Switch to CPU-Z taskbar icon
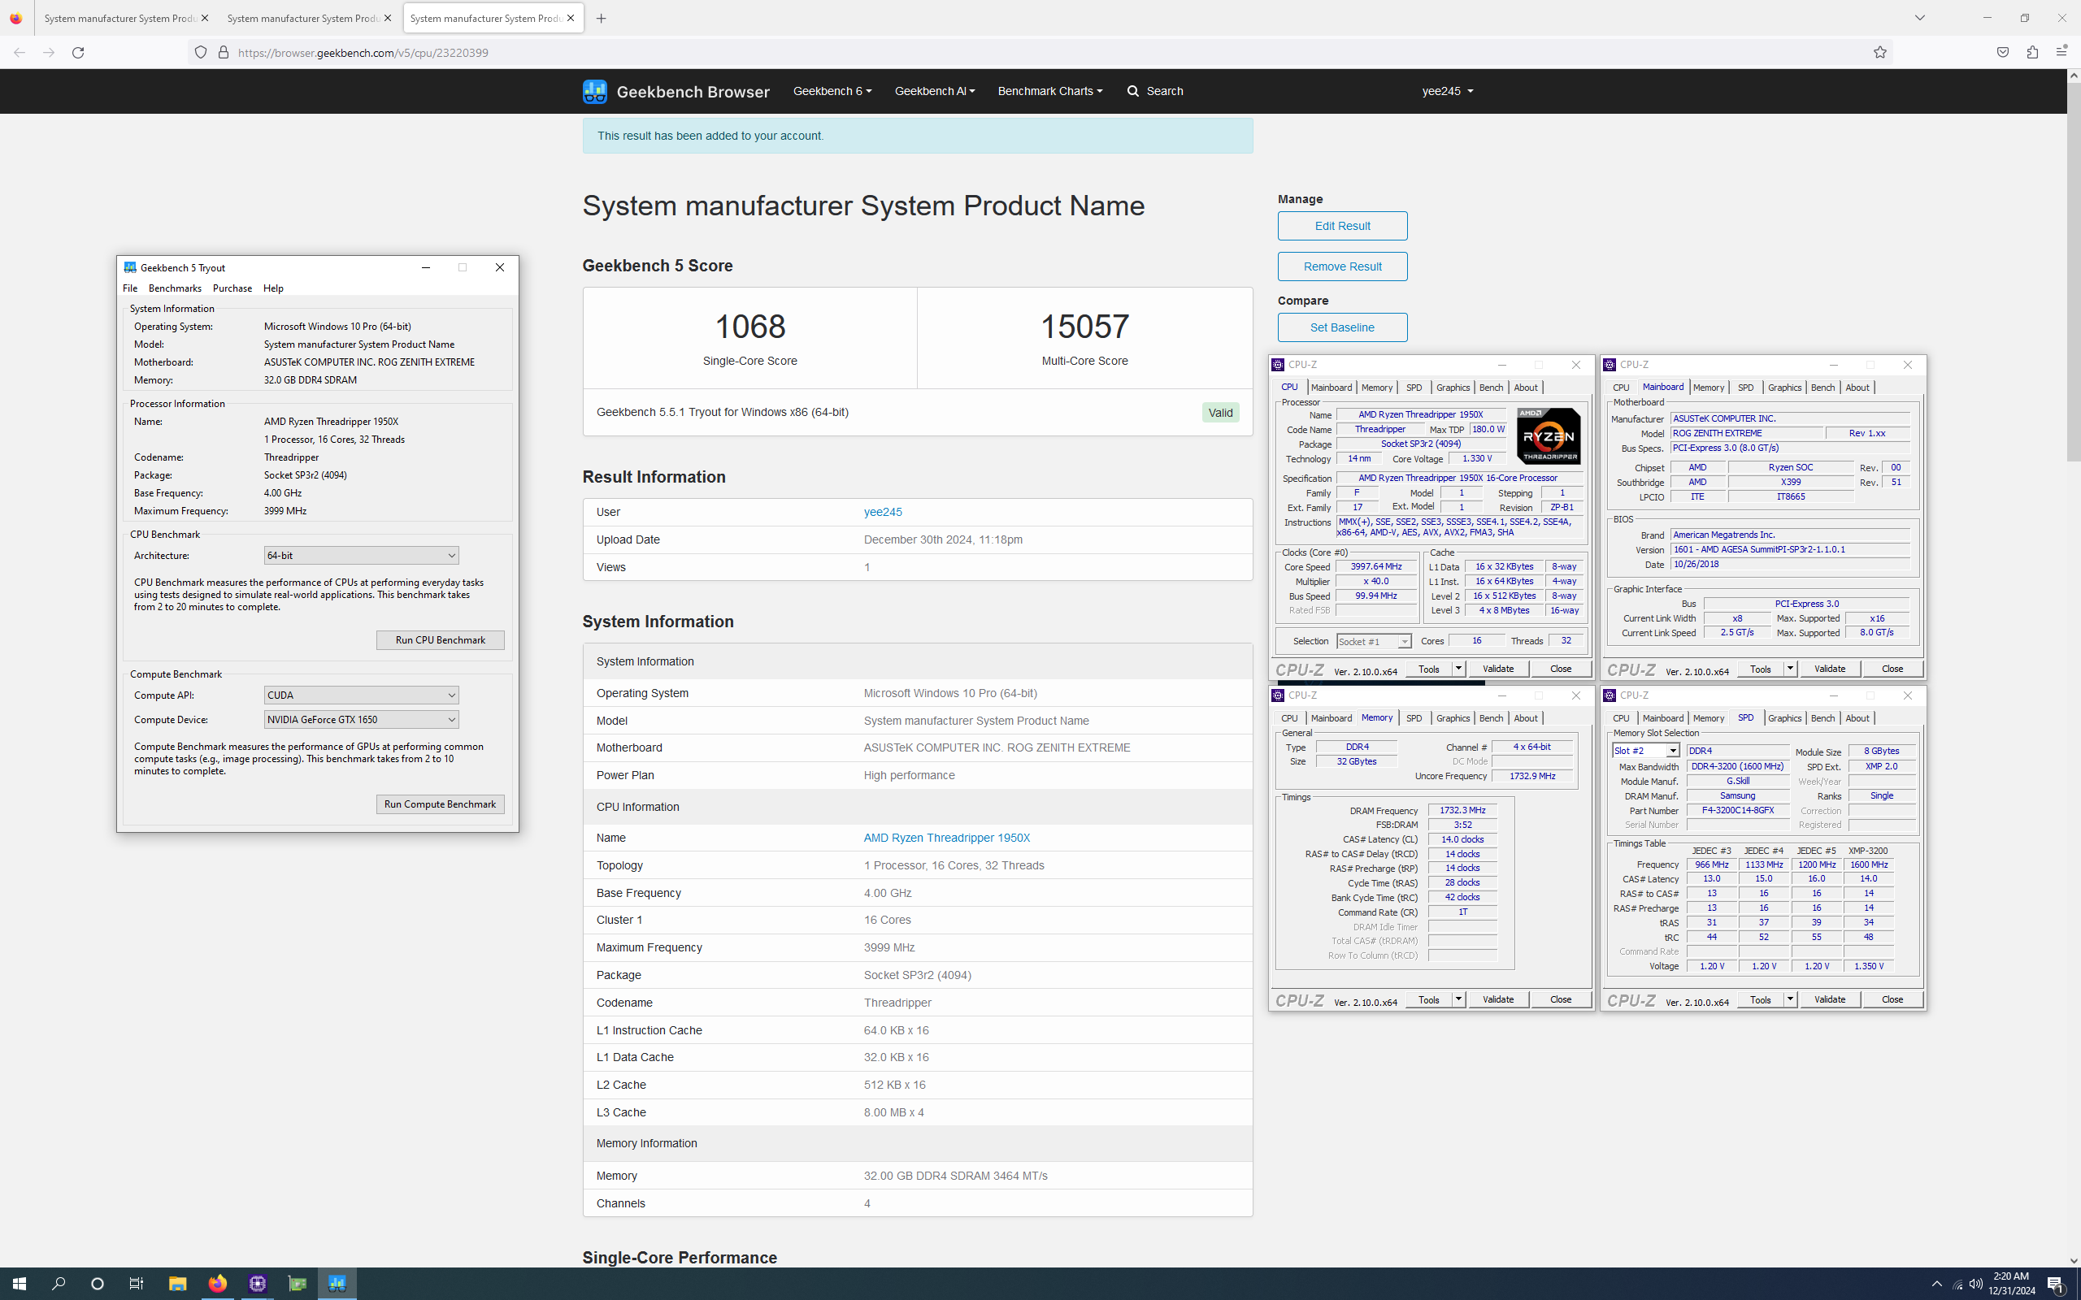2081x1300 pixels. [257, 1284]
